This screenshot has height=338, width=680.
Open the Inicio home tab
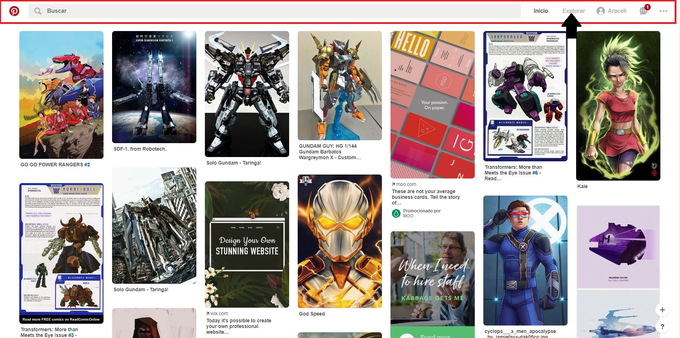click(x=540, y=11)
